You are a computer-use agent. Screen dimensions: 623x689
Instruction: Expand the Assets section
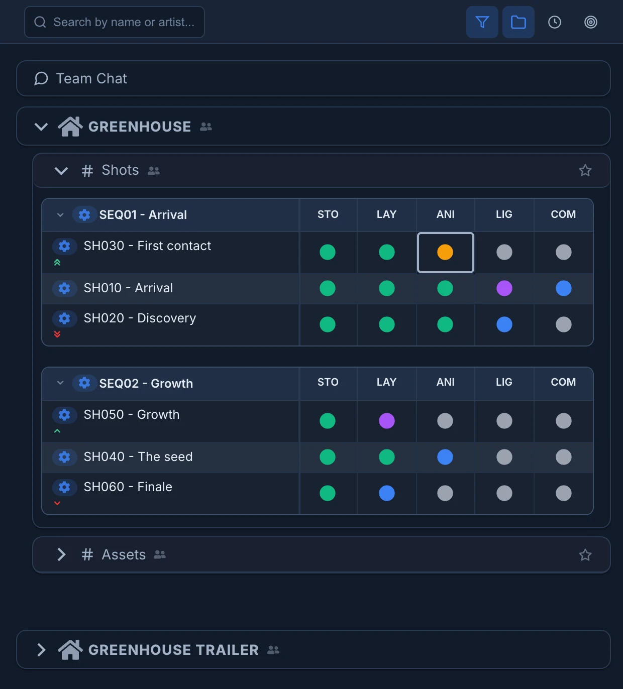click(61, 554)
